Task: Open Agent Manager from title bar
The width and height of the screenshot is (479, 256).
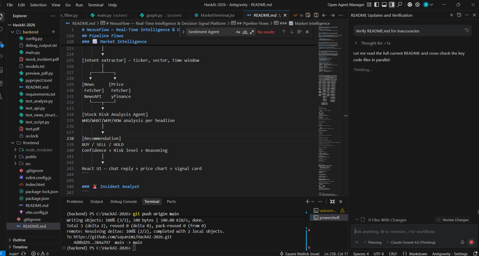Action: pyautogui.click(x=346, y=5)
